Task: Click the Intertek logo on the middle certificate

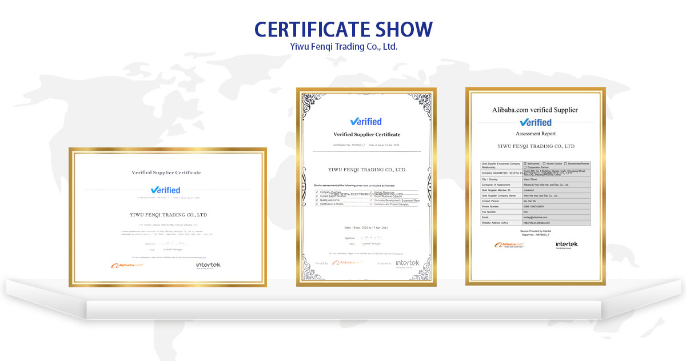Action: [408, 263]
